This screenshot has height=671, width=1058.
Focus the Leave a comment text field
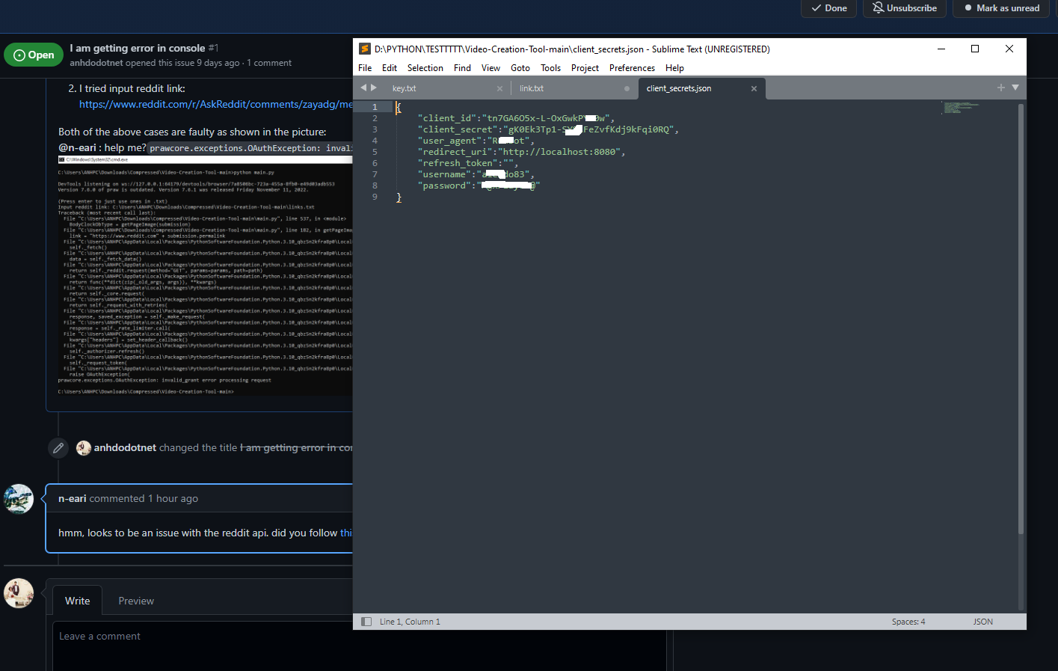359,646
